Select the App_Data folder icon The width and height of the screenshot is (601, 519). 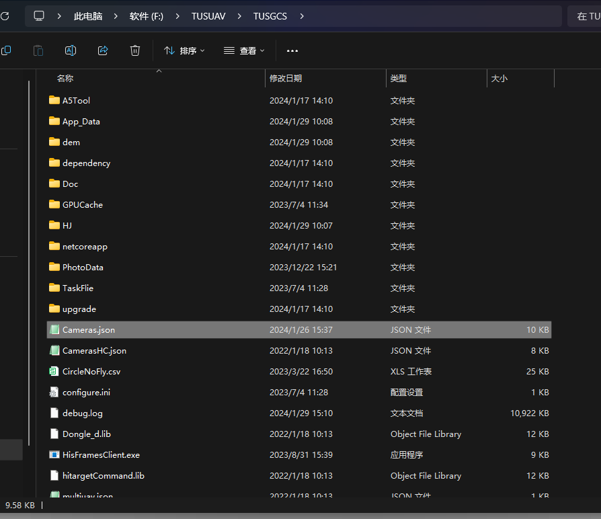[54, 121]
